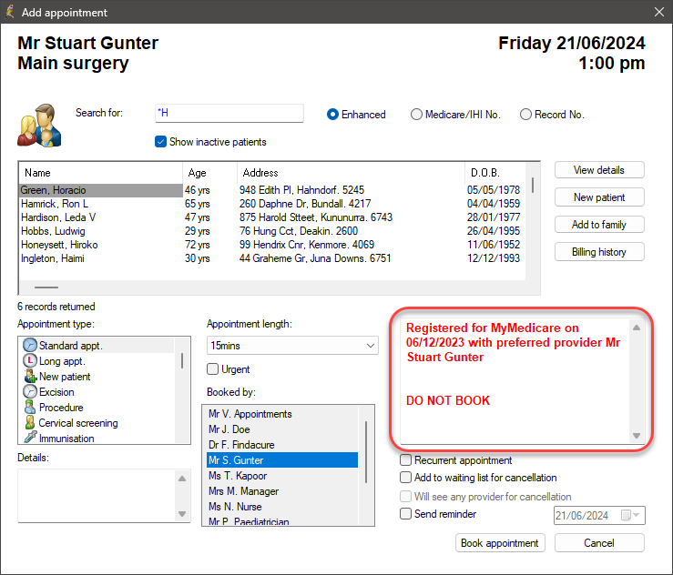Image resolution: width=673 pixels, height=575 pixels.
Task: Click the Standard appt. clock icon
Action: click(30, 345)
